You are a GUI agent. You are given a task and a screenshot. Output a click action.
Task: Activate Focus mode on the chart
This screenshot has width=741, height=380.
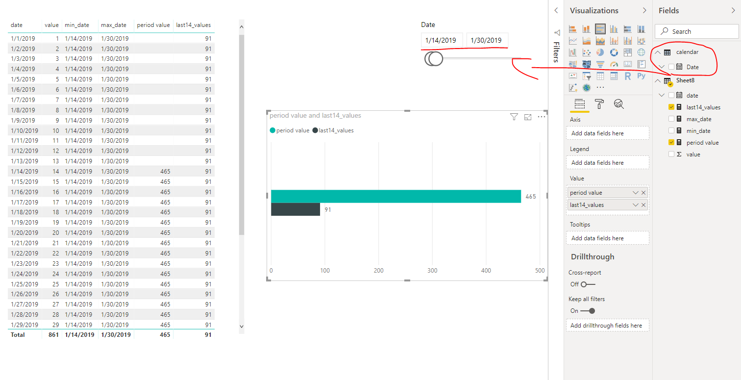coord(528,117)
